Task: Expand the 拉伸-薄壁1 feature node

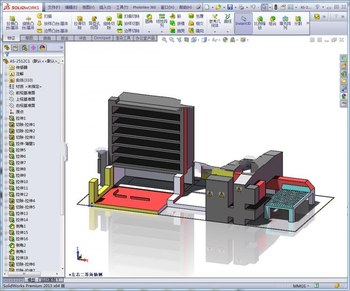Action: click(6, 144)
